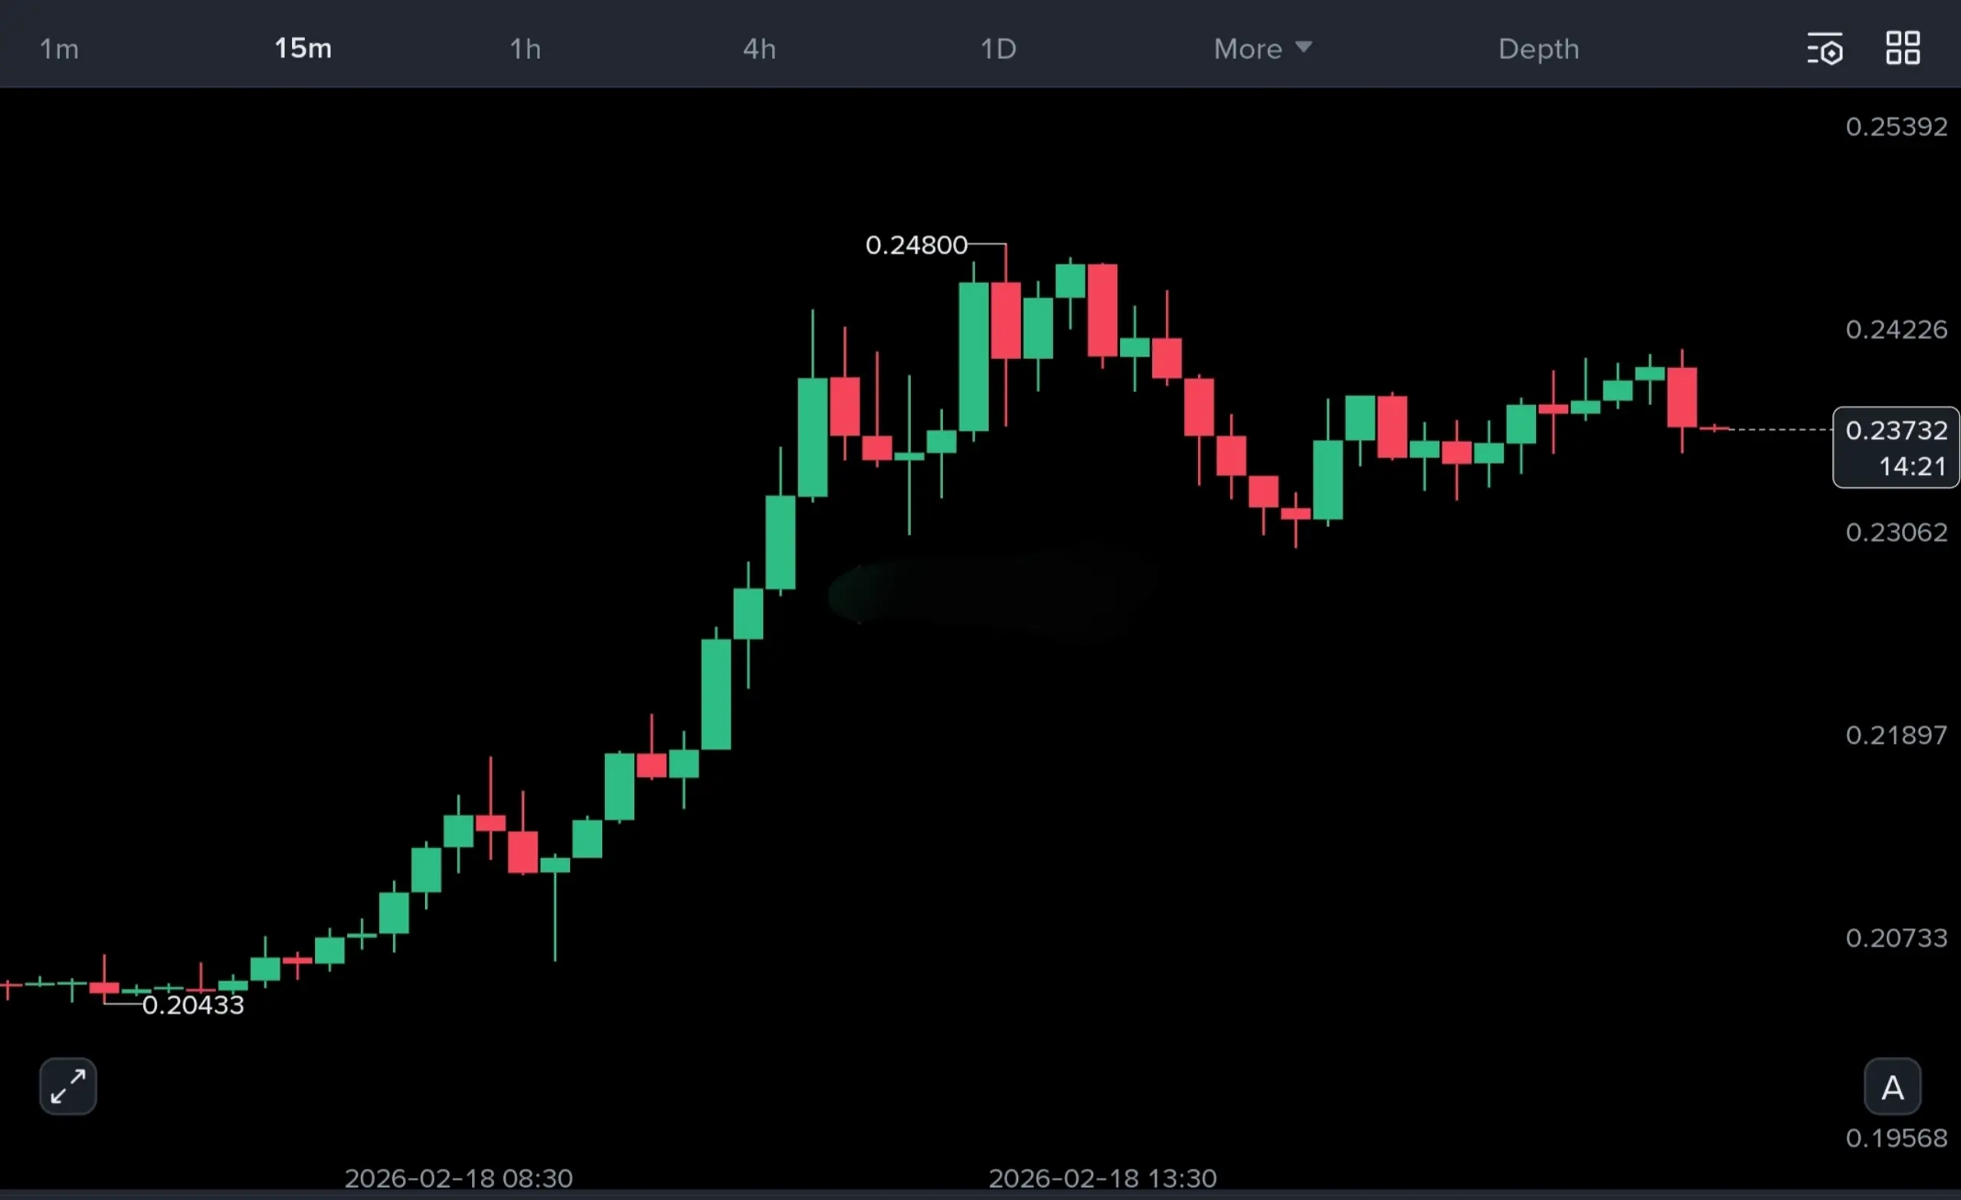The image size is (1961, 1200).
Task: Switch to the 1m timeframe
Action: pyautogui.click(x=60, y=49)
